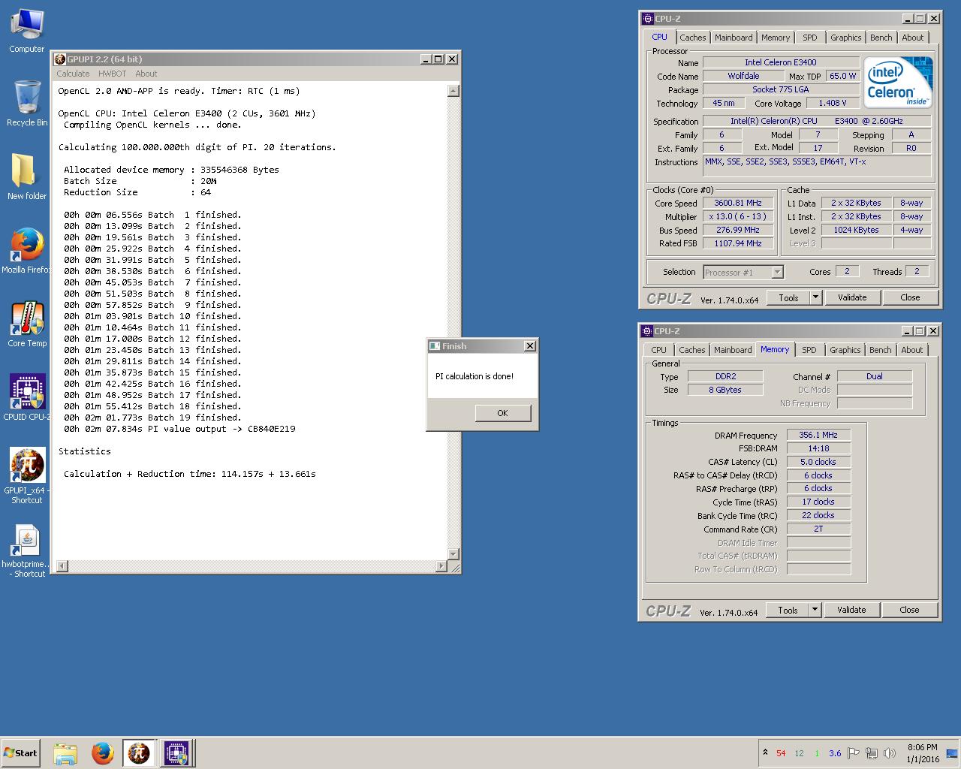Click Tools button in upper CPU-Z

coord(788,297)
